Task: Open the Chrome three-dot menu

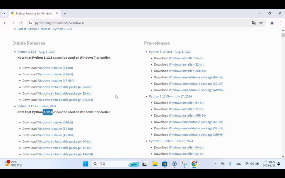Action: [x=280, y=23]
